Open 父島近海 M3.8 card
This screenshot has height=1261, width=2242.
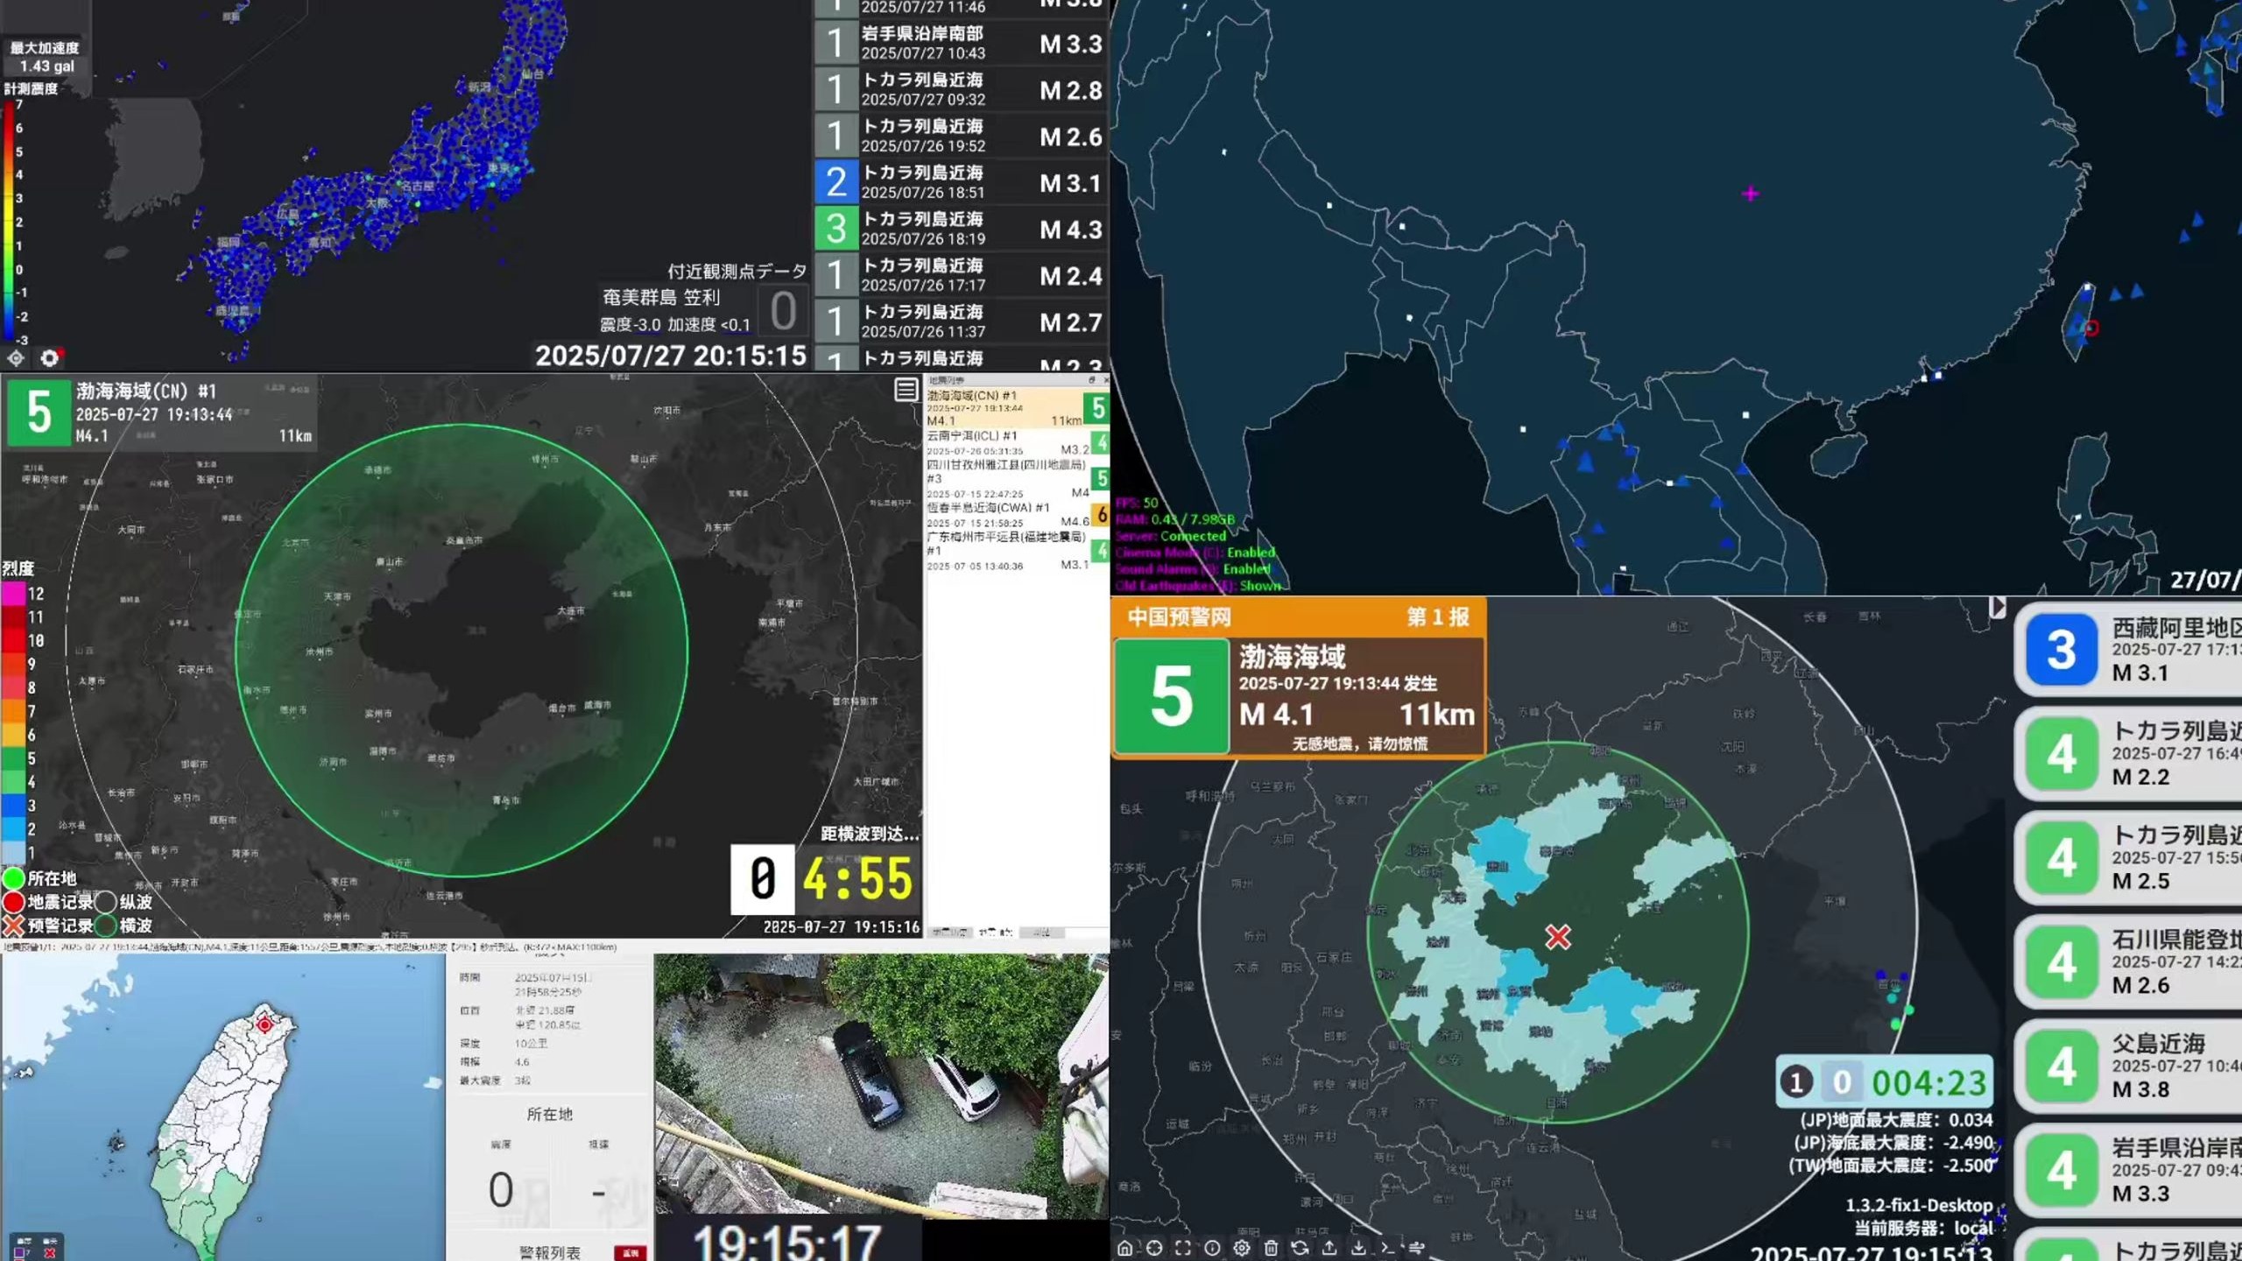click(x=2130, y=1067)
